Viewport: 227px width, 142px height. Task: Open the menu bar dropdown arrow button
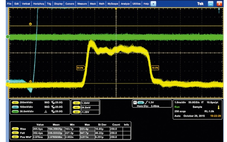pos(153,4)
